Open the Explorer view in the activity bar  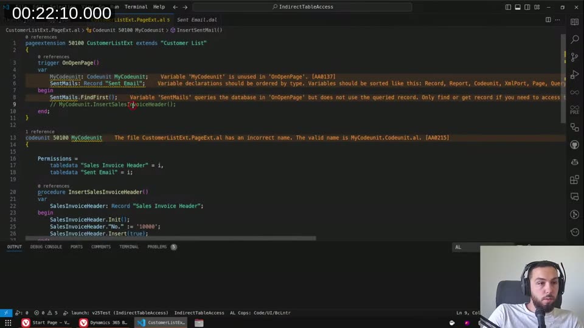(x=575, y=22)
